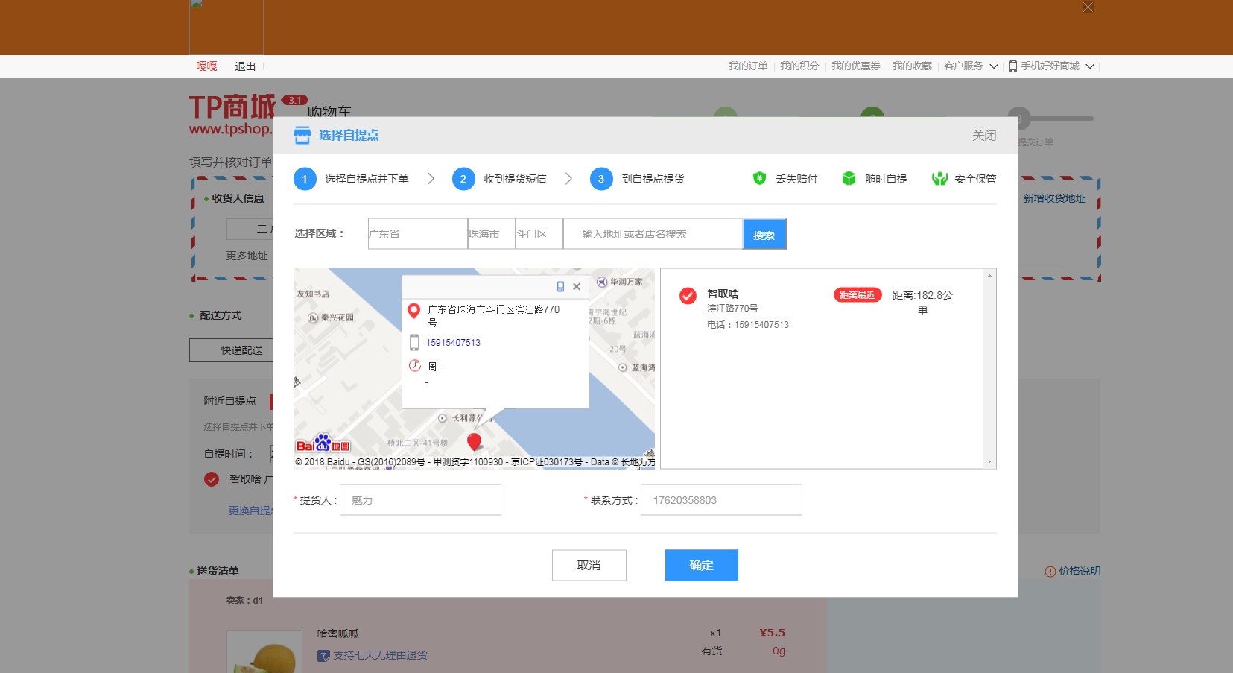Click the 丢失赔付 green shield icon
The height and width of the screenshot is (673, 1233).
point(759,178)
